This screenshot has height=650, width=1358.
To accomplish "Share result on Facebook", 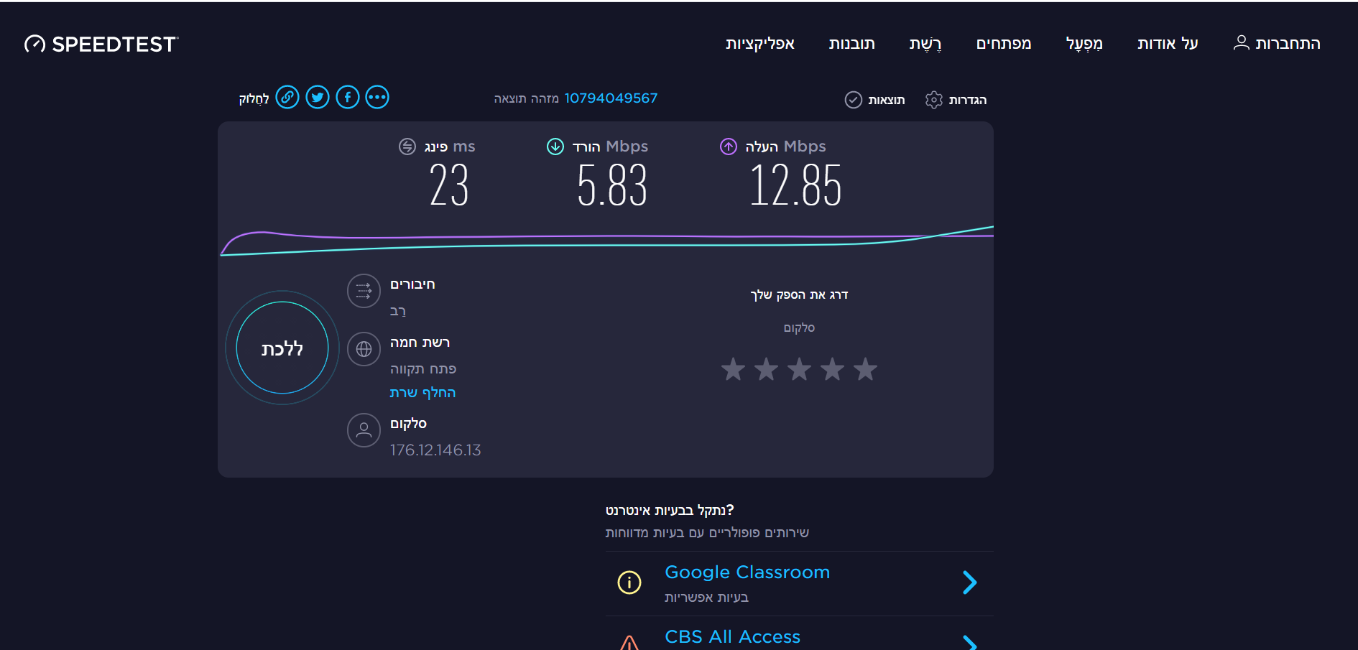I will (348, 97).
